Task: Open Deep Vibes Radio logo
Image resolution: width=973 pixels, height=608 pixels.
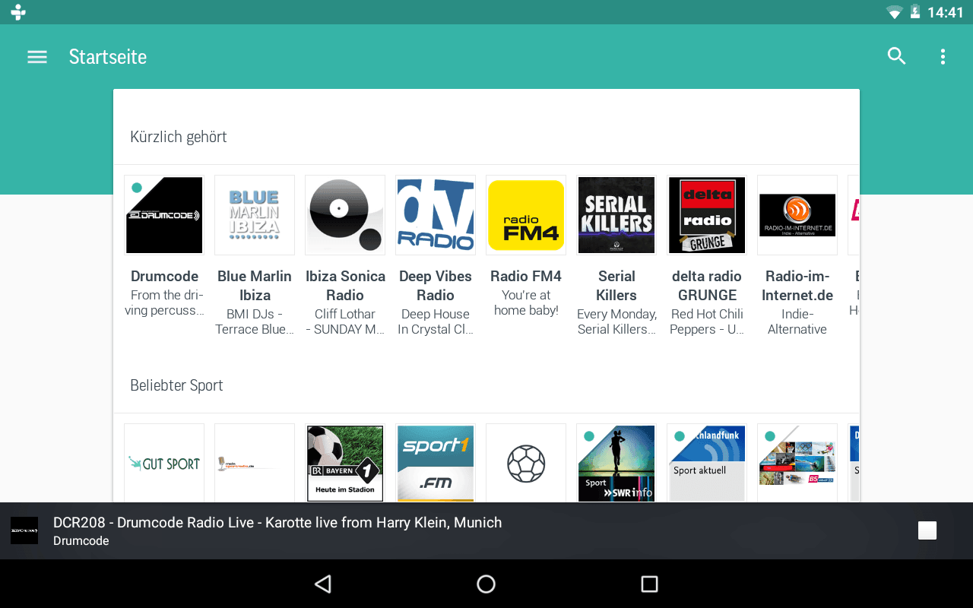Action: (436, 215)
